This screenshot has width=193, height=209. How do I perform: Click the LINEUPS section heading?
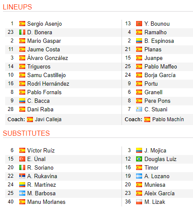18,7
